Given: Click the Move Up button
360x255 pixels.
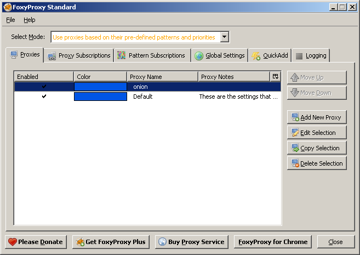Looking at the screenshot, I should [x=317, y=78].
